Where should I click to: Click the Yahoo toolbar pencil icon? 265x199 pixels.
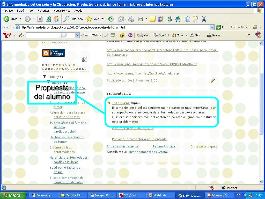pos(21,35)
